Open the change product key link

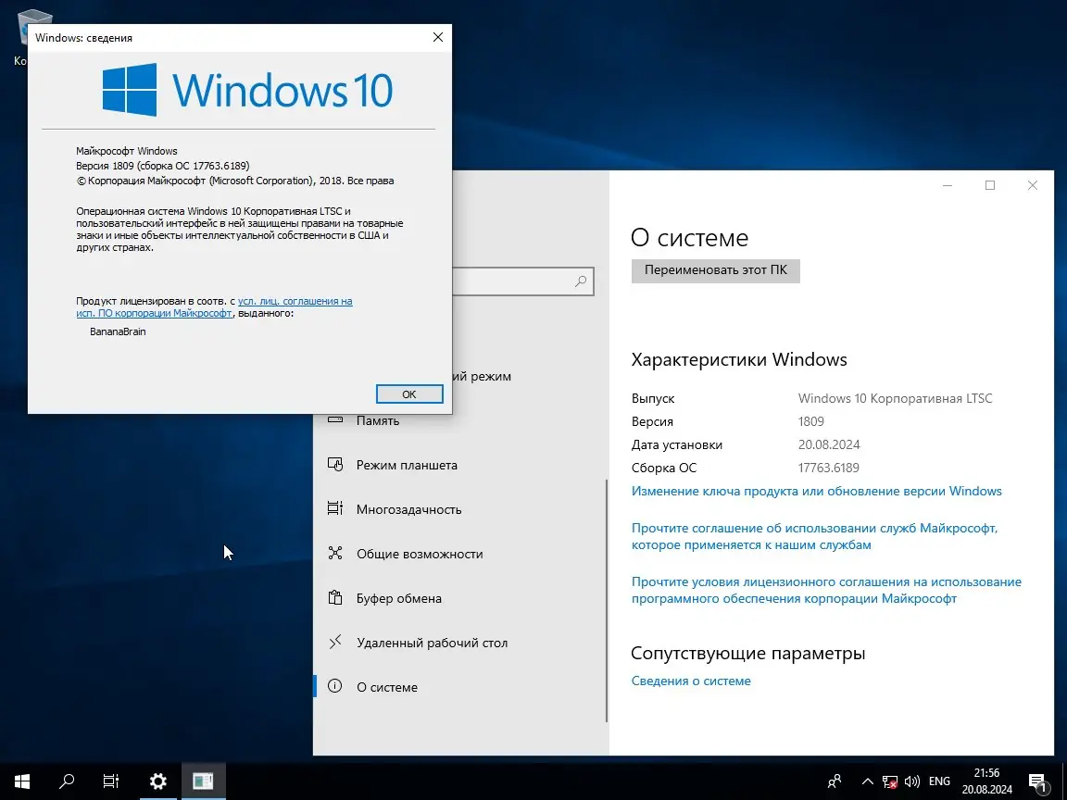tap(816, 491)
